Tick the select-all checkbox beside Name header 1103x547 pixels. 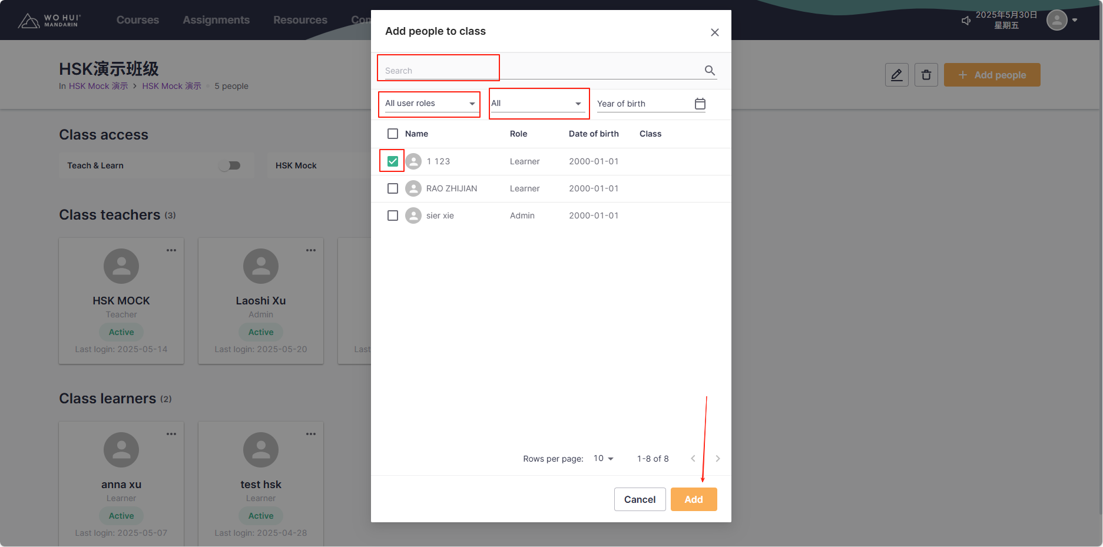click(x=393, y=134)
